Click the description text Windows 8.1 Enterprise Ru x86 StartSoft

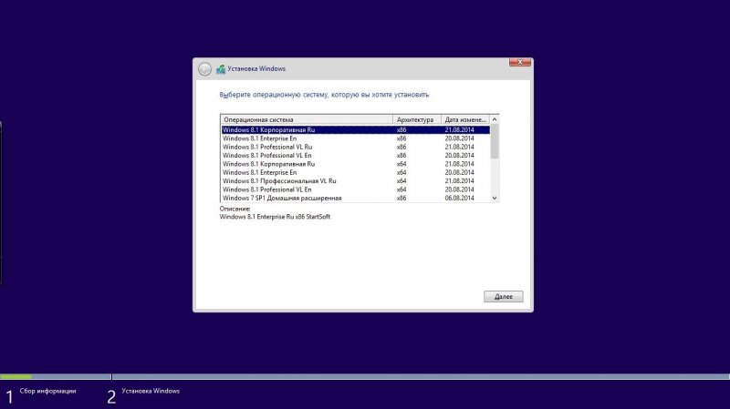[x=275, y=217]
